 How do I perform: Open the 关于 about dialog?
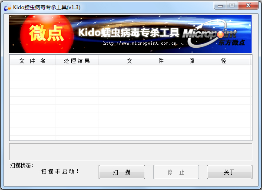pos(229,172)
